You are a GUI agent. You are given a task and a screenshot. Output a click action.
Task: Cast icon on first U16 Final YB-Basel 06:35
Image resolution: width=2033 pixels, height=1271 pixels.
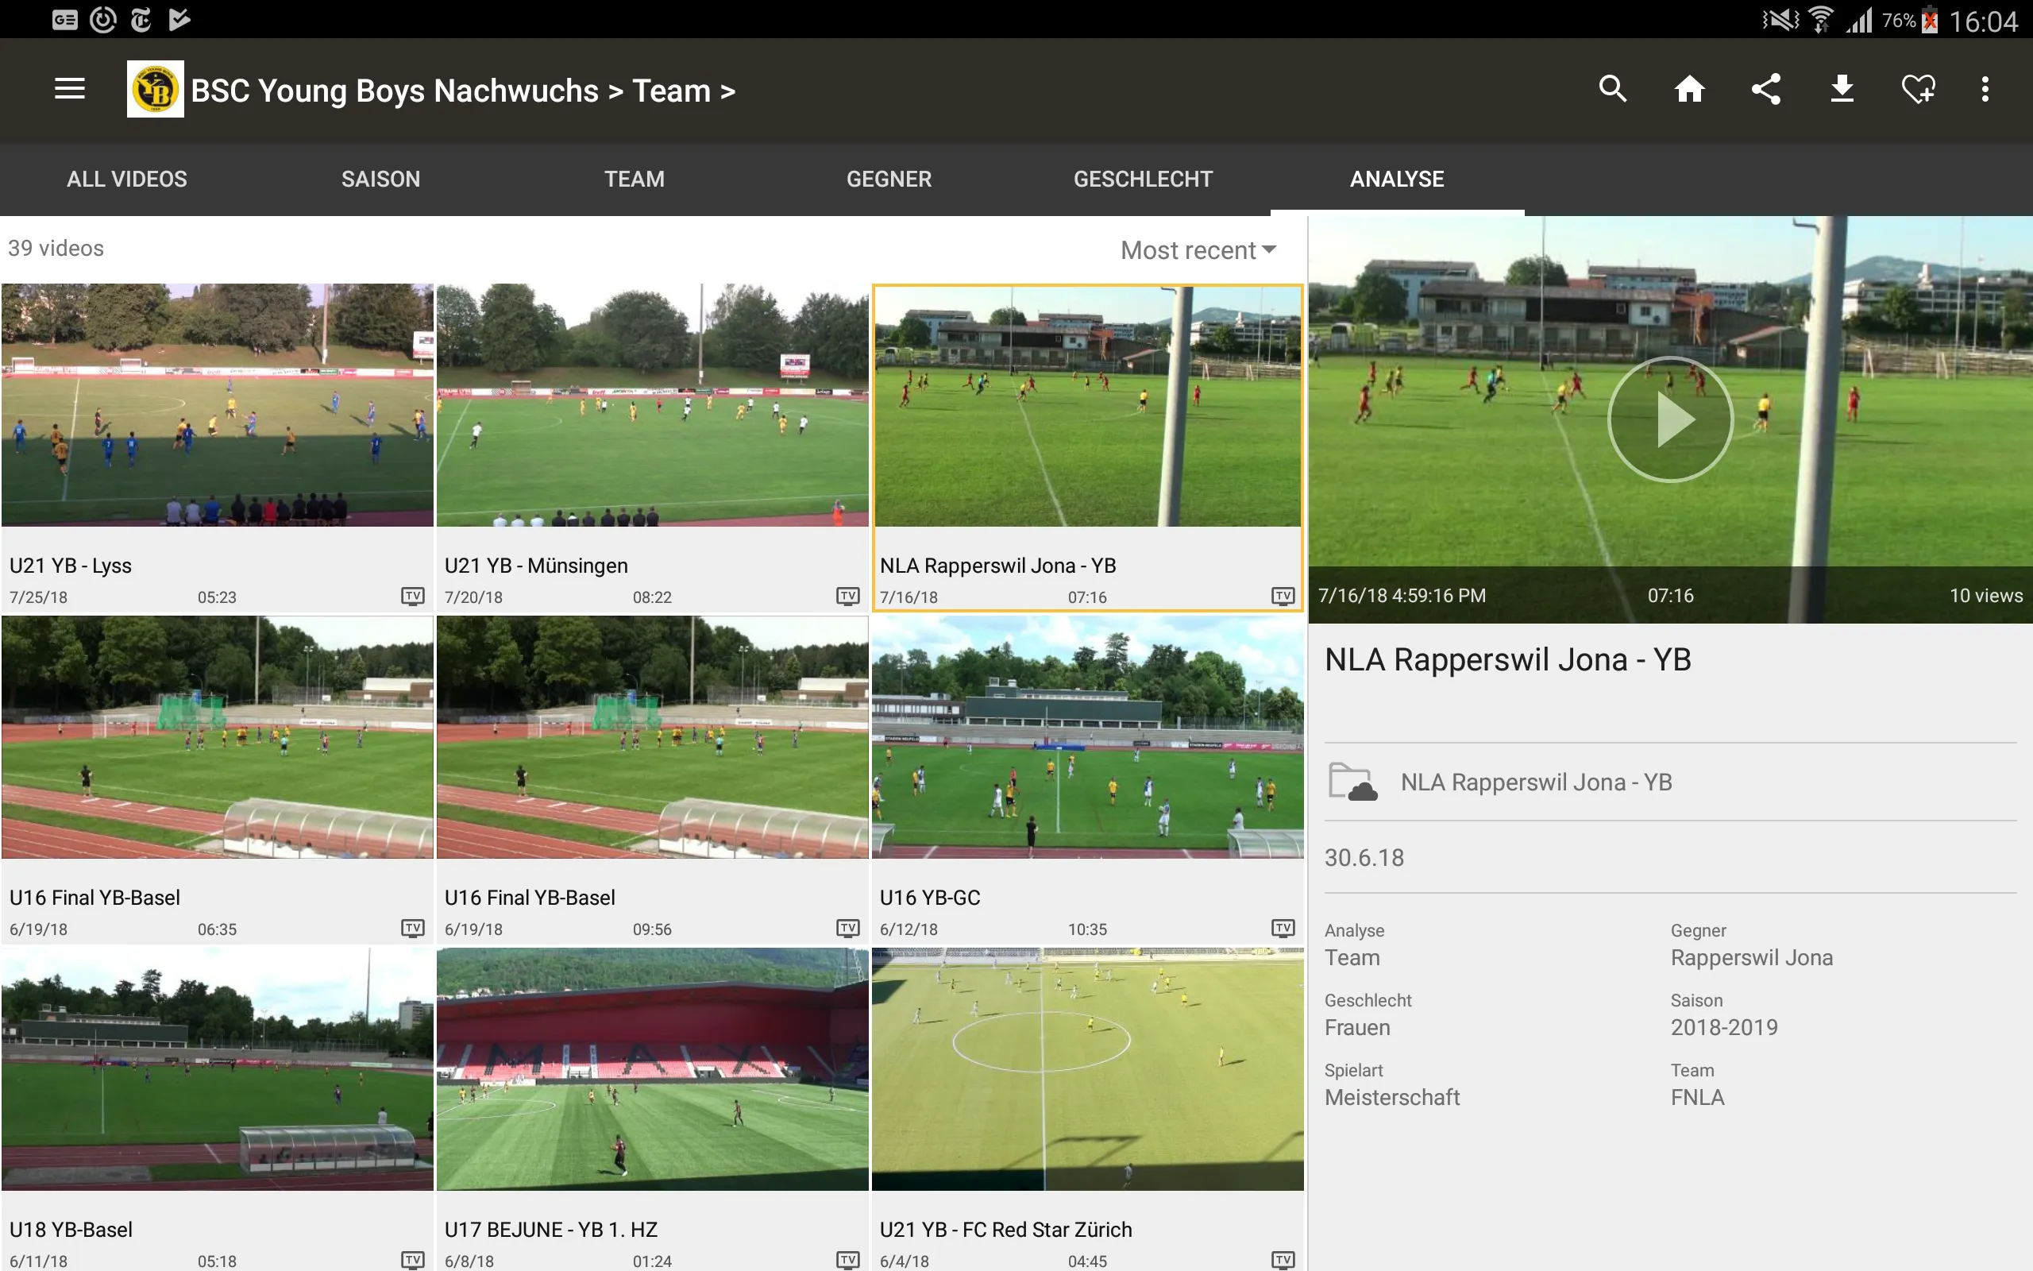(x=412, y=929)
